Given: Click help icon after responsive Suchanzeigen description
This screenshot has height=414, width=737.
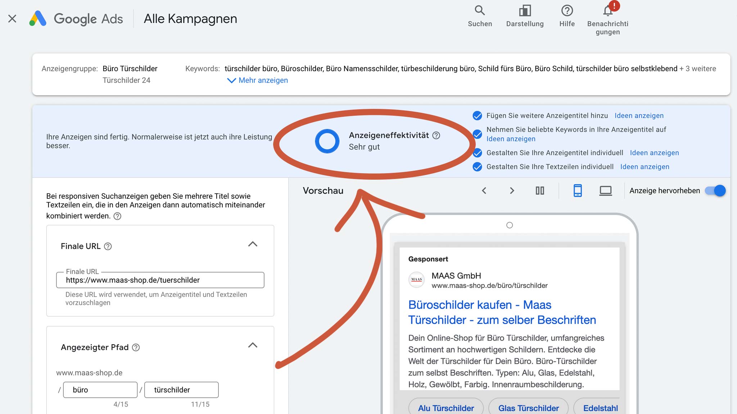Looking at the screenshot, I should (117, 216).
